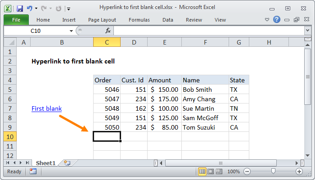Click the zoom slider handle
The height and width of the screenshot is (180, 315).
tap(273, 171)
